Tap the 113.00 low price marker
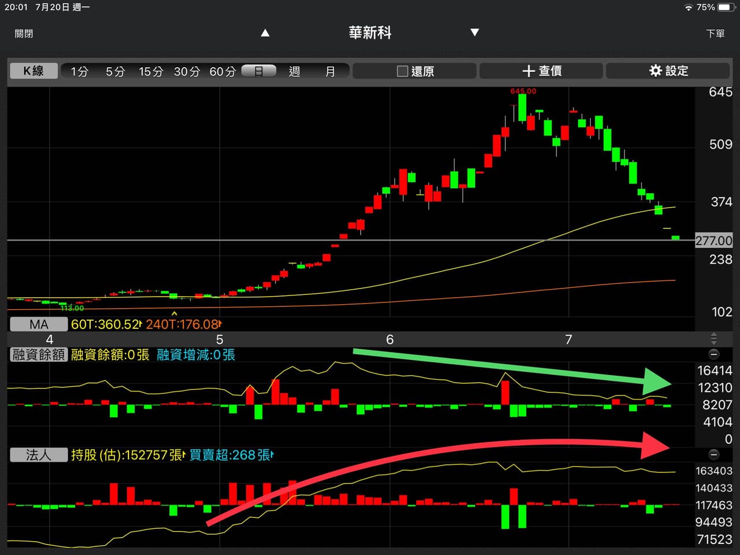 (72, 308)
